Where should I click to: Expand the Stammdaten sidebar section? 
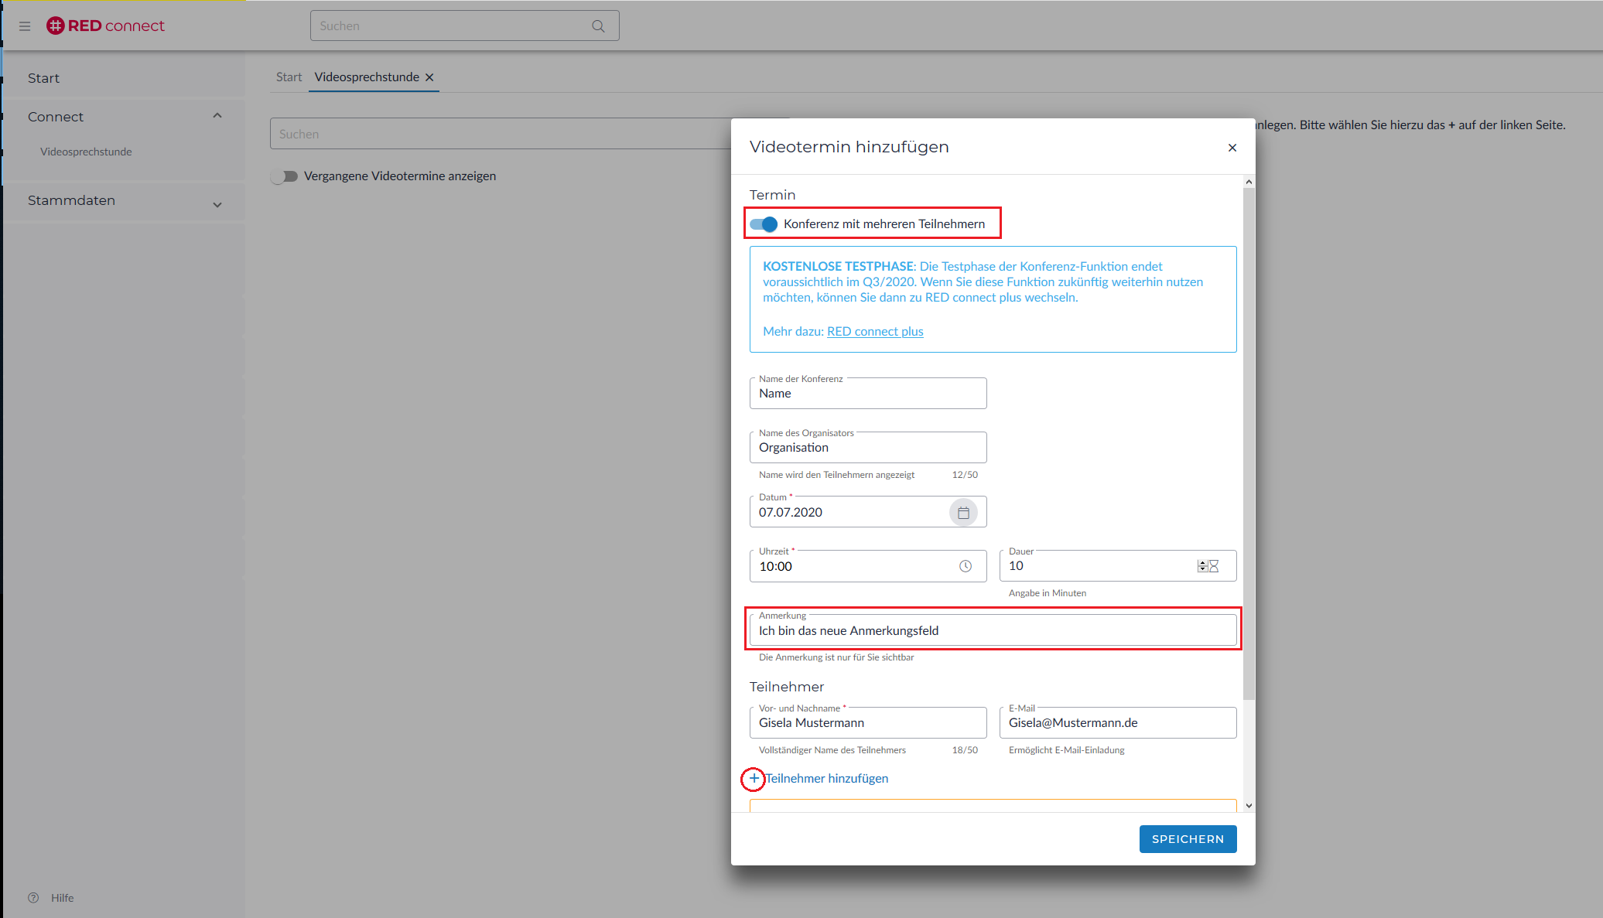[x=217, y=204]
